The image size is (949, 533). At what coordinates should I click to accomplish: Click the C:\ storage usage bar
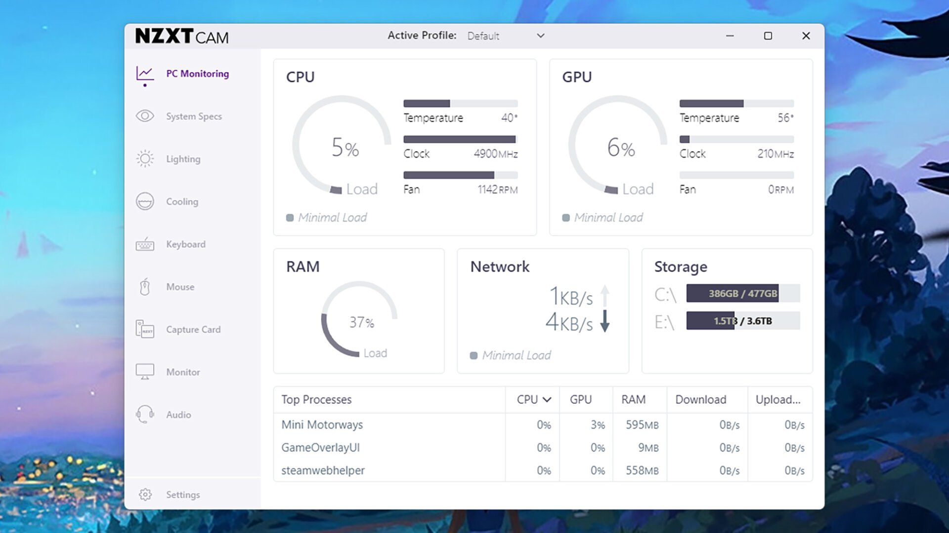pyautogui.click(x=742, y=294)
